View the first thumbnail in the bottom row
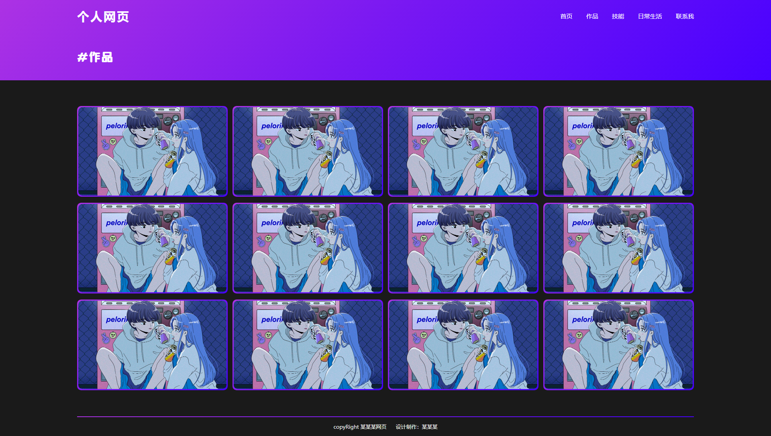The width and height of the screenshot is (771, 436). click(x=152, y=345)
